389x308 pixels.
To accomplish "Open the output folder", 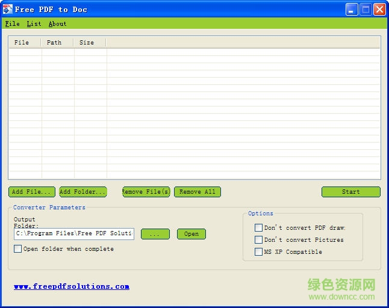I will (x=191, y=234).
